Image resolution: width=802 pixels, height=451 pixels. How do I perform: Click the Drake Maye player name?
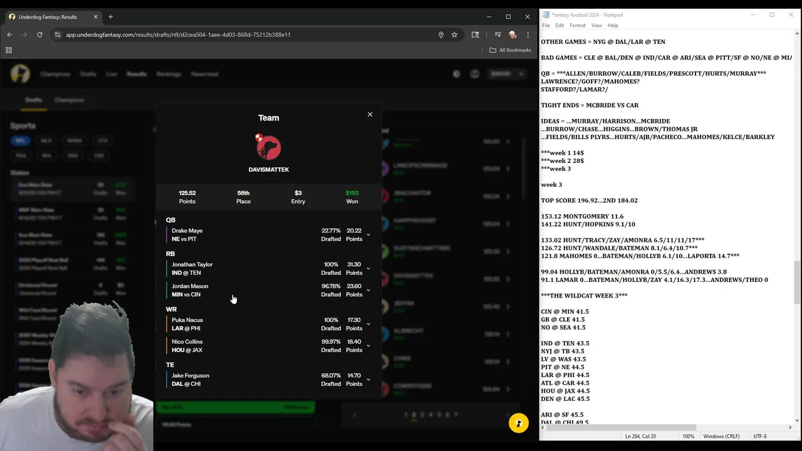coord(187,231)
